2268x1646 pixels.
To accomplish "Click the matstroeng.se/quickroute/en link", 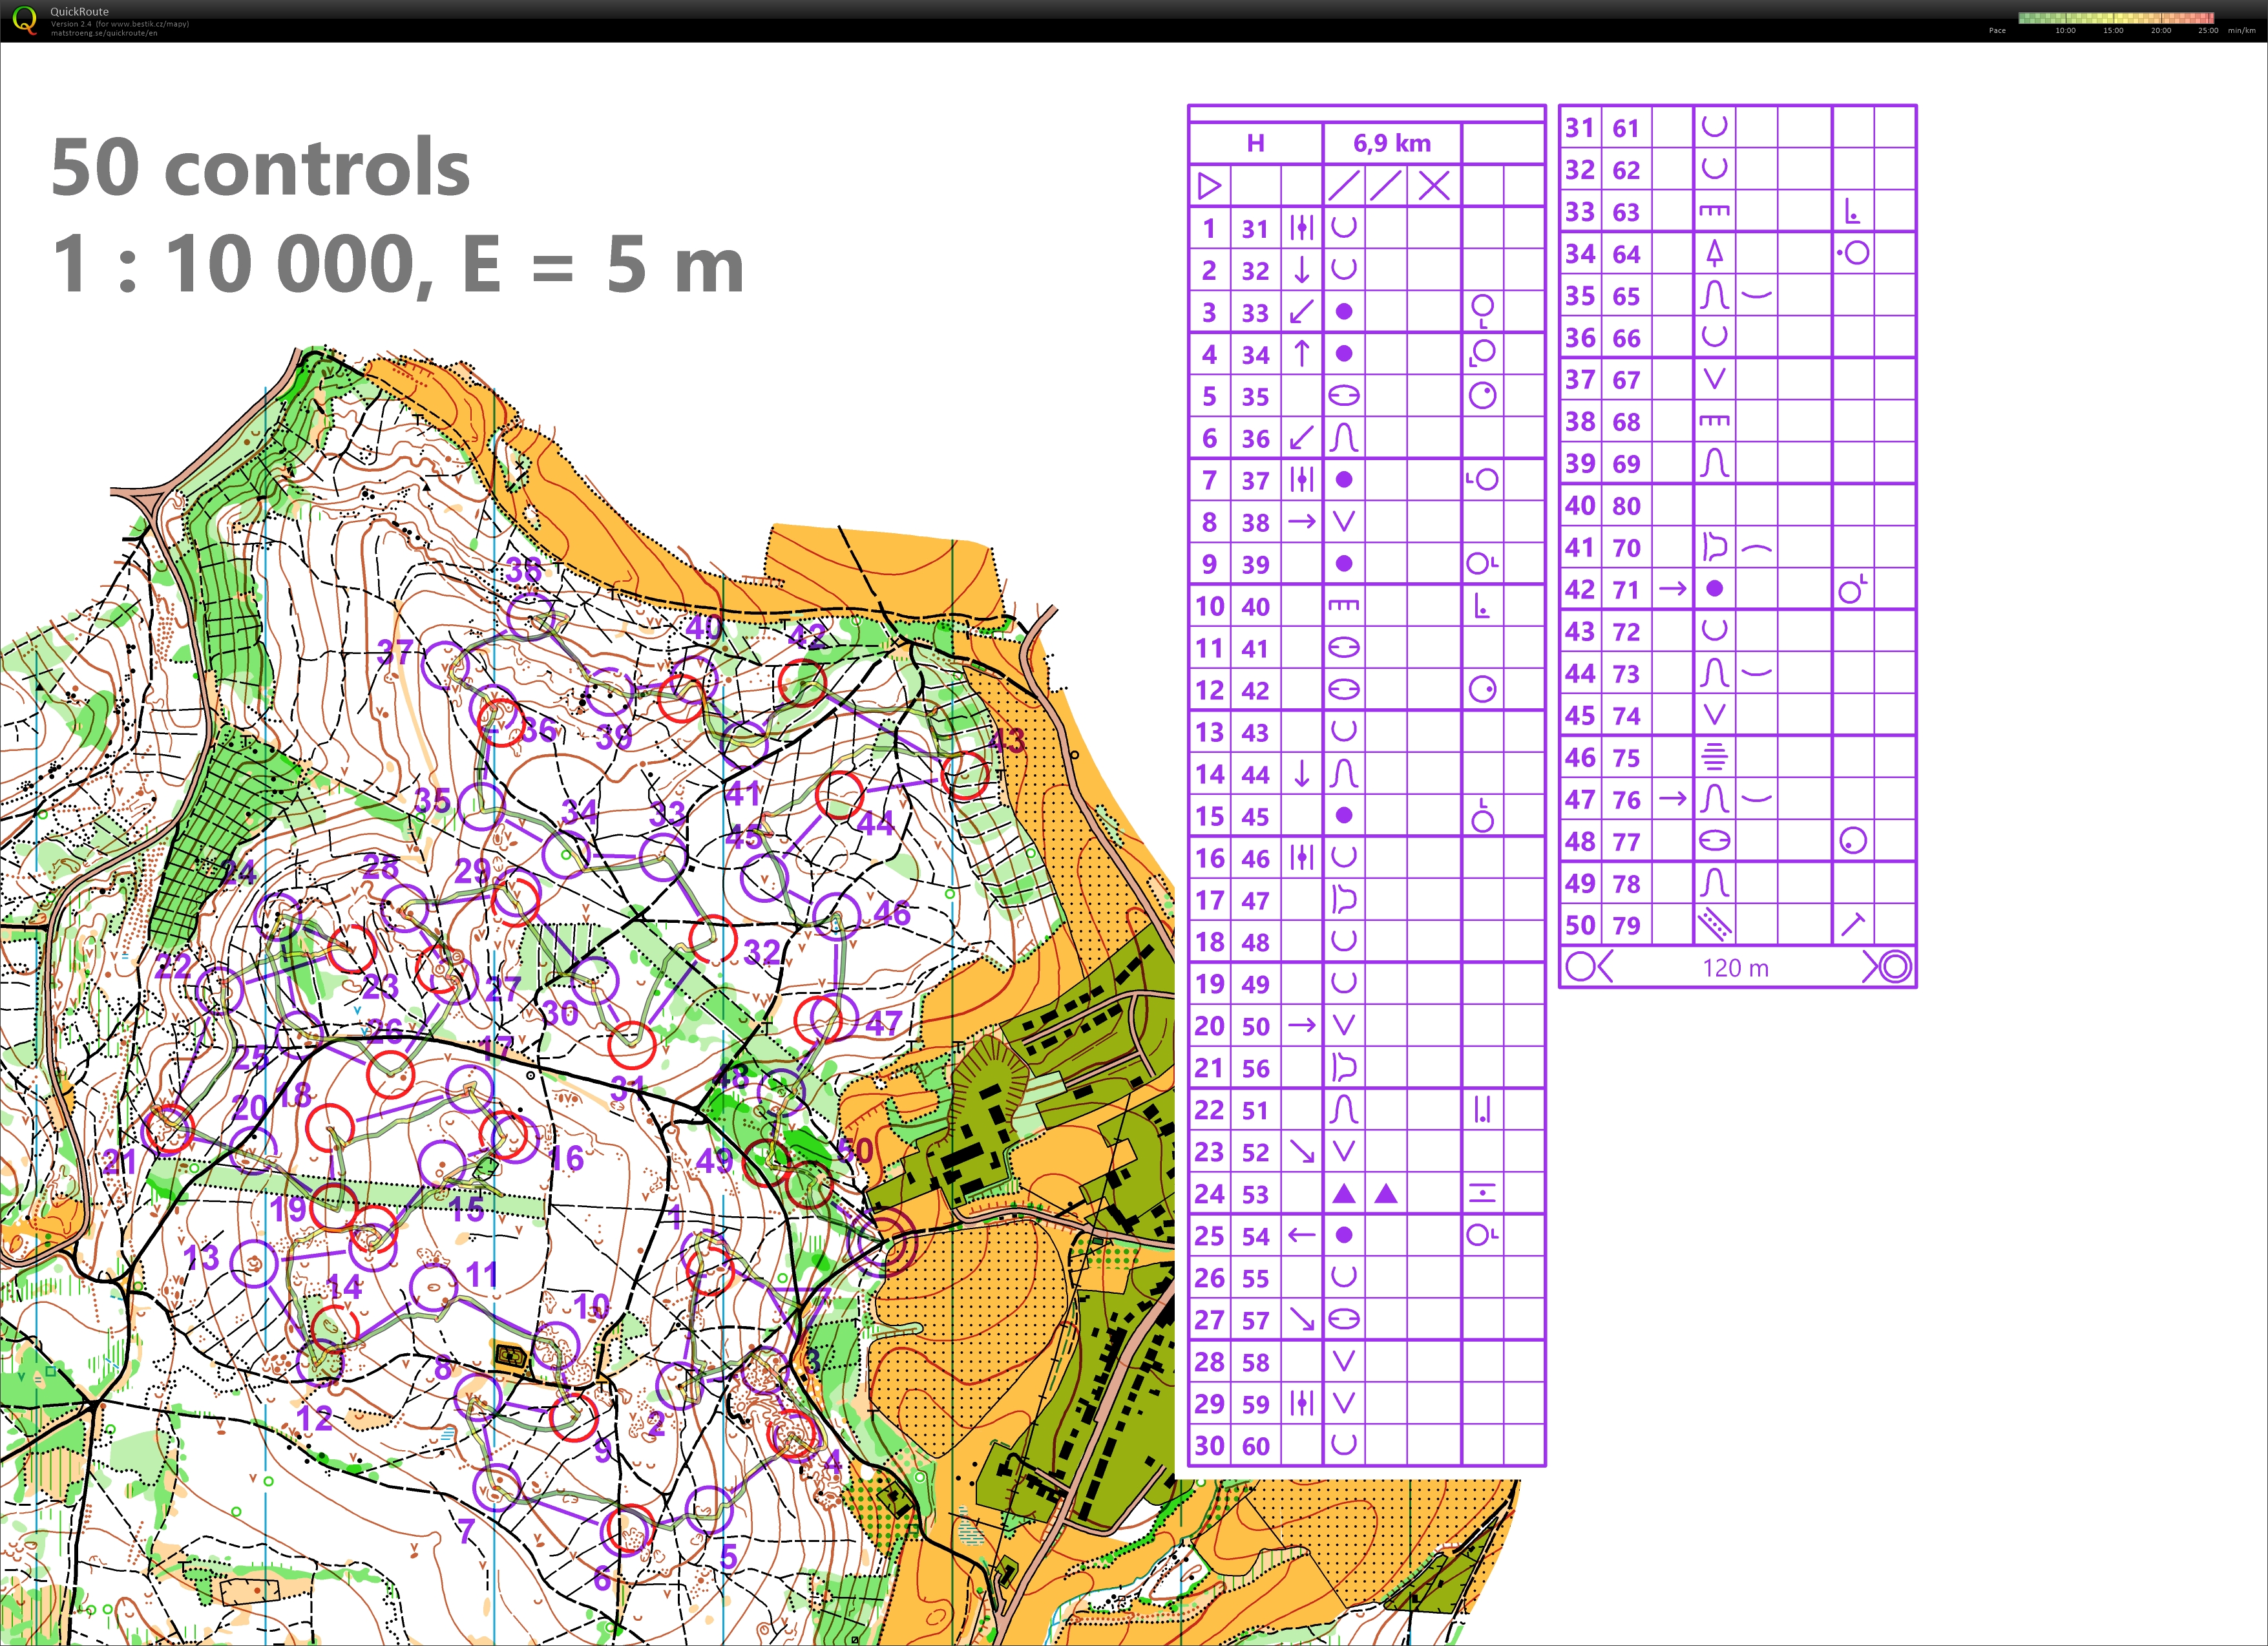I will pyautogui.click(x=104, y=33).
